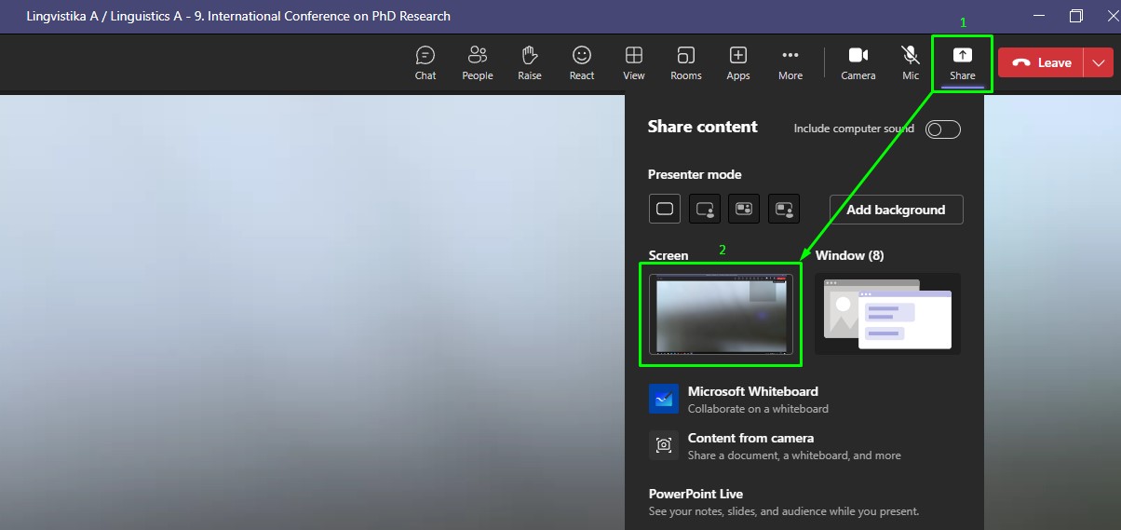Viewport: 1121px width, 530px height.
Task: Click See your notes, slides description
Action: (x=784, y=511)
